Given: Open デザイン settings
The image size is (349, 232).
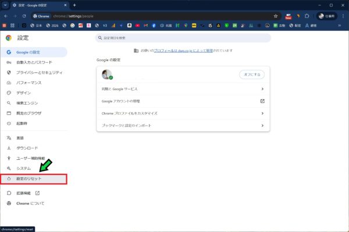Looking at the screenshot, I should point(34,93).
